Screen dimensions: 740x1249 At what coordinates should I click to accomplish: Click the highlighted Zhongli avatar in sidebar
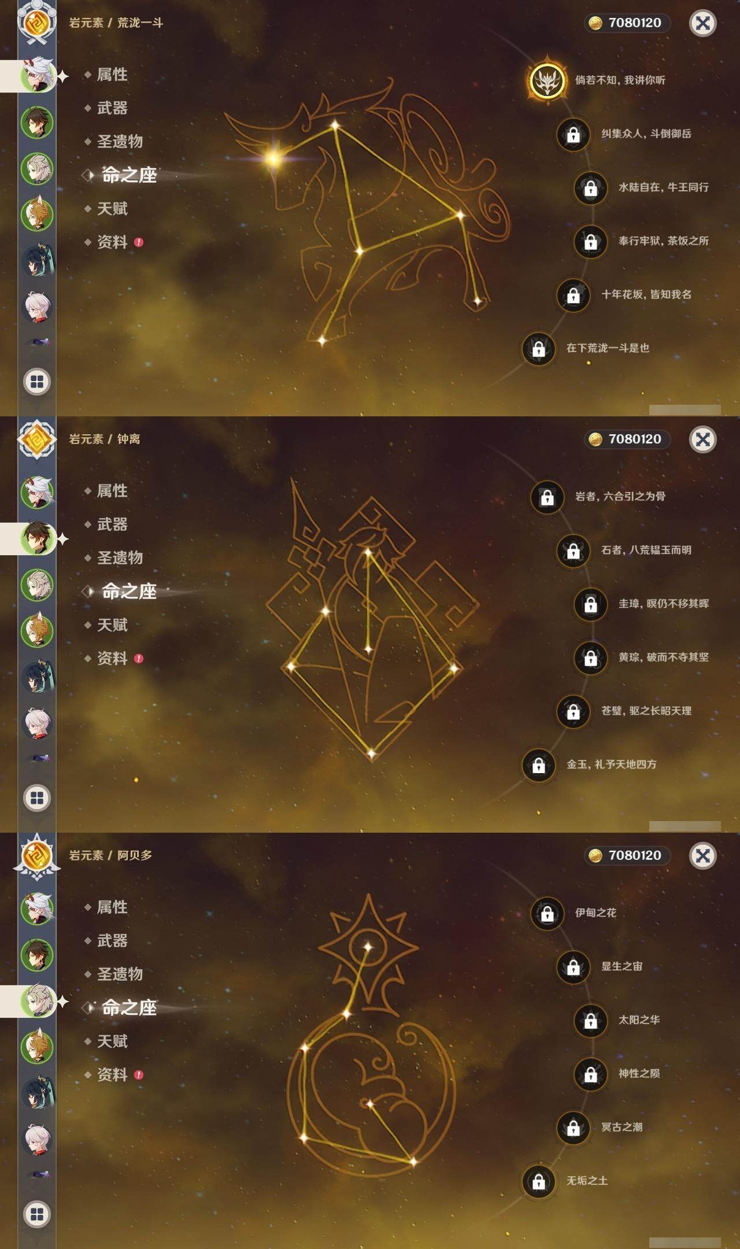click(x=37, y=538)
